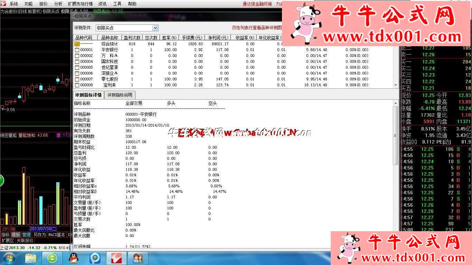Switch to the red 通达信 taskbar app
The width and height of the screenshot is (472, 265).
pos(116,258)
